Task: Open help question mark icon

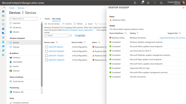Action: point(155,3)
